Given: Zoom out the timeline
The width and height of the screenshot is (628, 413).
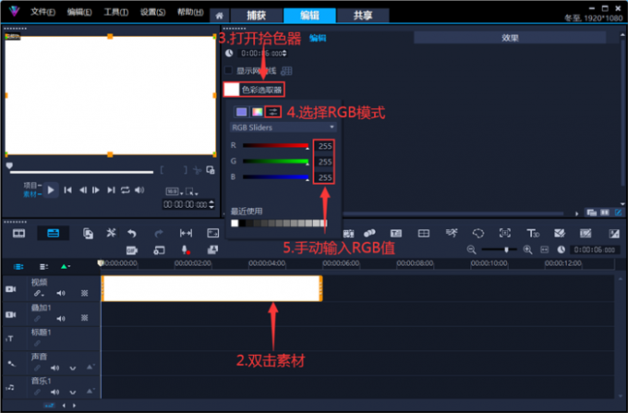Looking at the screenshot, I should pyautogui.click(x=471, y=249).
